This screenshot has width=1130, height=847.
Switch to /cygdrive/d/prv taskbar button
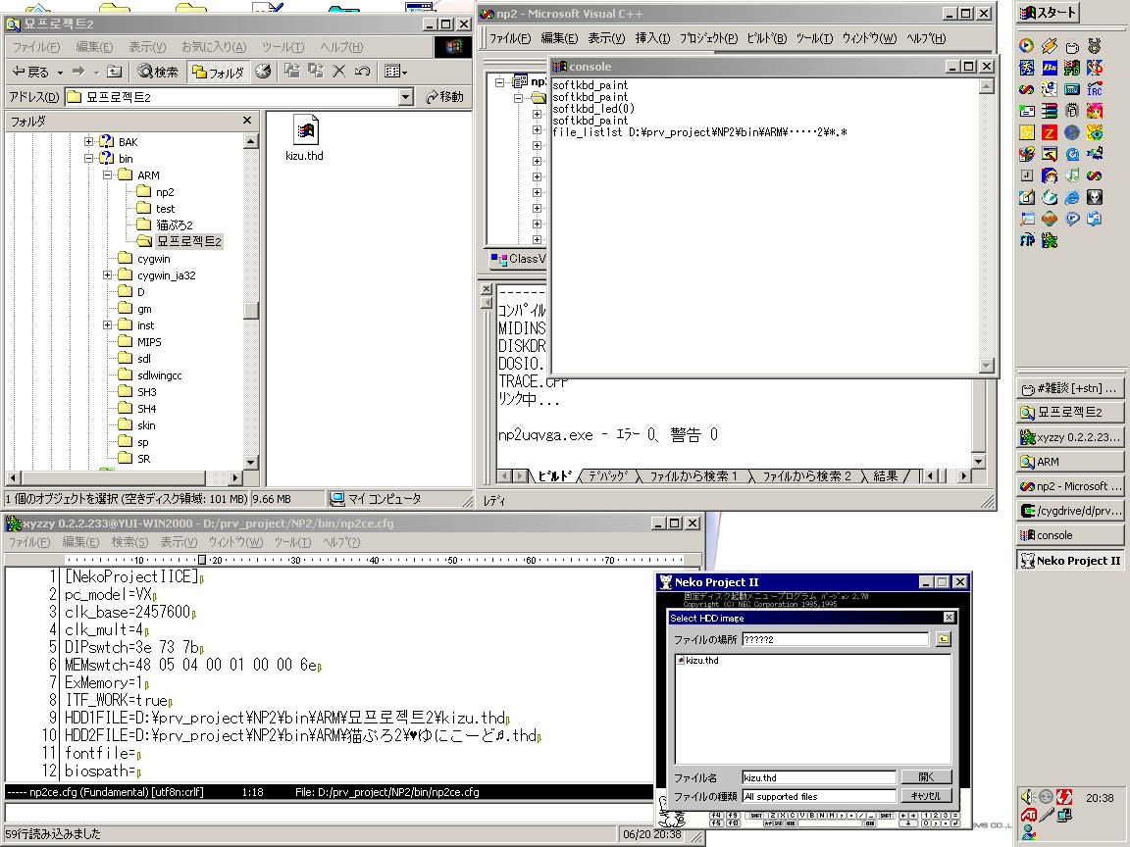[x=1069, y=511]
